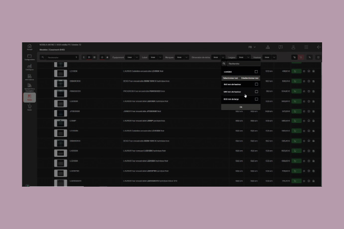Open the Configurations folder in the sidebar
The height and width of the screenshot is (229, 344).
[29, 57]
